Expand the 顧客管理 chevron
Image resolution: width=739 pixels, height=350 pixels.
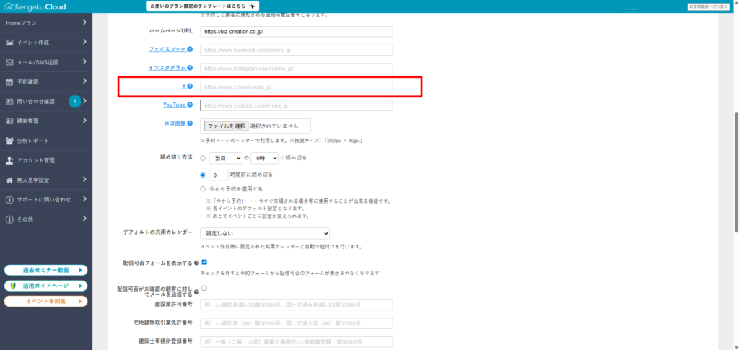point(84,121)
